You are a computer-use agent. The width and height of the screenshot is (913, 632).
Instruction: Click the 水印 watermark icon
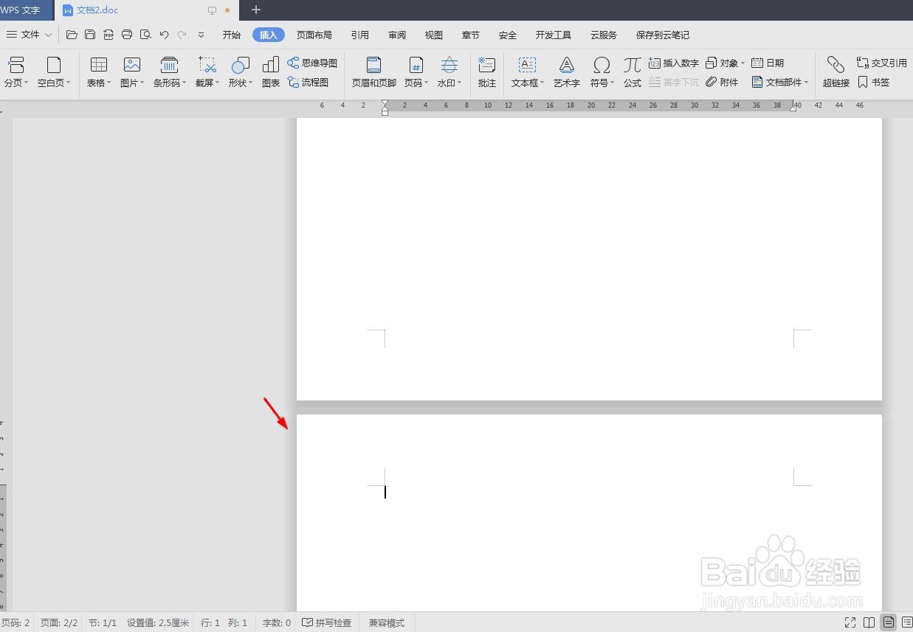[x=449, y=65]
